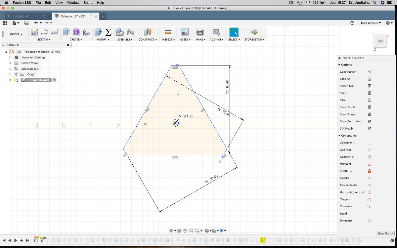Toggle the Show Profile checkbox

pyautogui.click(x=370, y=107)
